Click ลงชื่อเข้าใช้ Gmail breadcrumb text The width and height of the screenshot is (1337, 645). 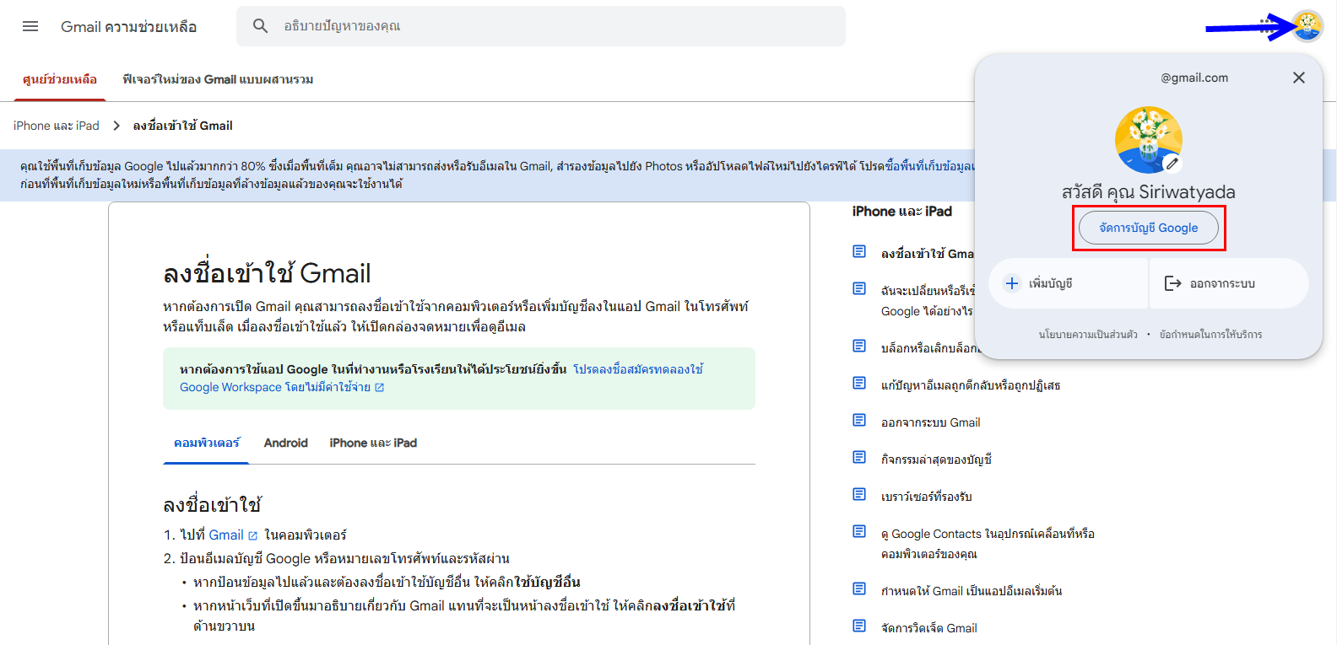coord(182,126)
